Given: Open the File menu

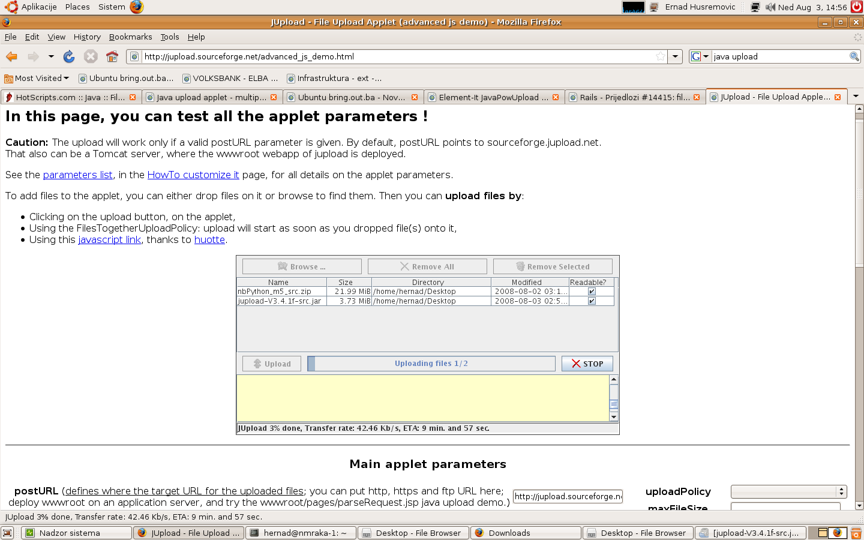Looking at the screenshot, I should [11, 37].
